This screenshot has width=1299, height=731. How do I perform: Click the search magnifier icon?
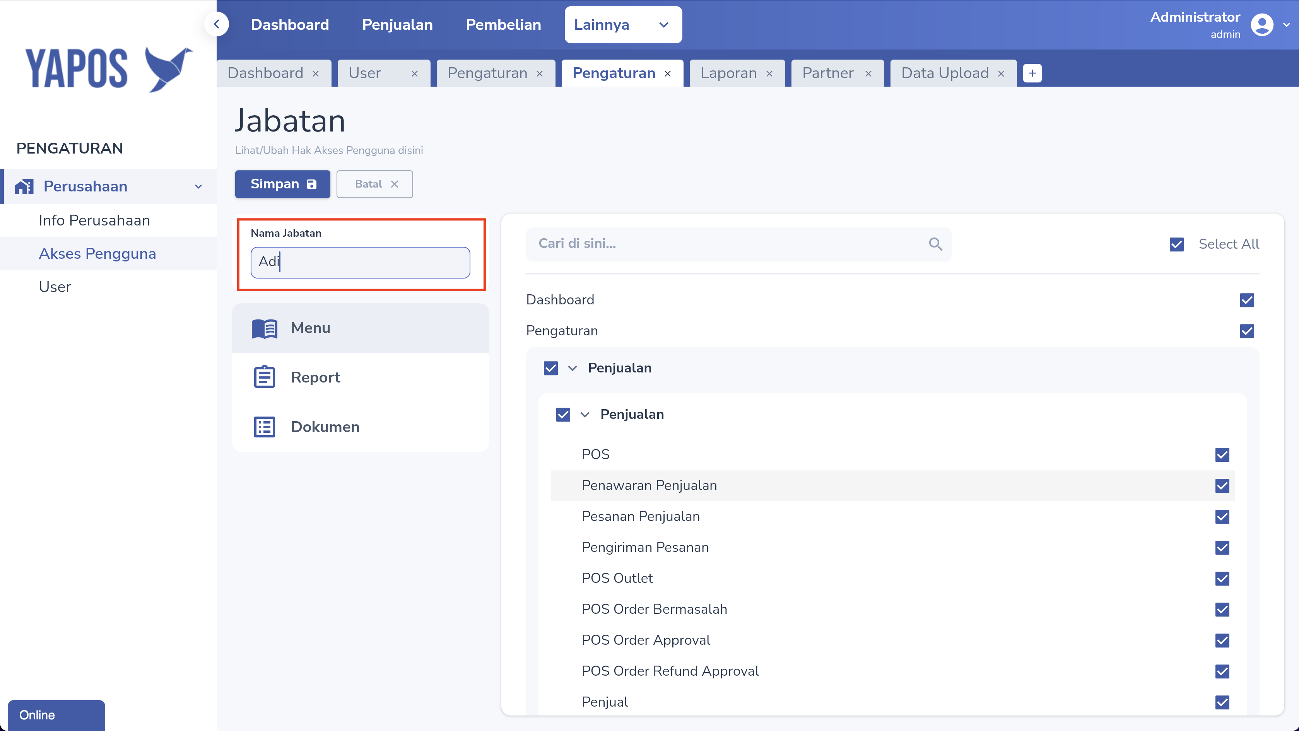[x=935, y=244]
